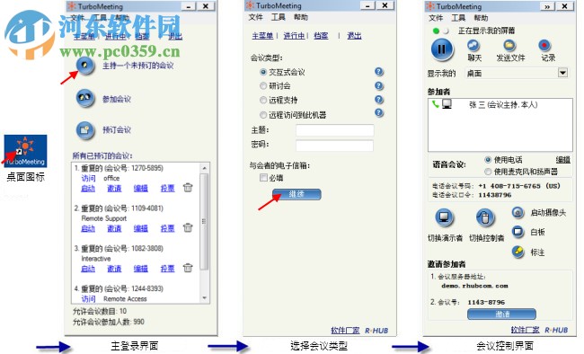The image size is (584, 354).
Task: Click the host an unscheduled meeting icon
Action: [x=85, y=66]
